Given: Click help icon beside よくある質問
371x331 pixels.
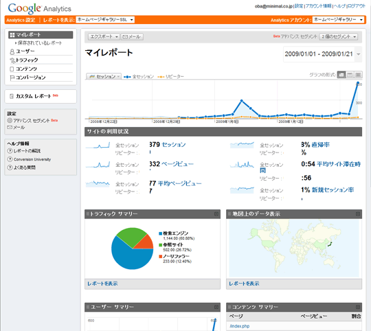Looking at the screenshot, I should pos(10,168).
